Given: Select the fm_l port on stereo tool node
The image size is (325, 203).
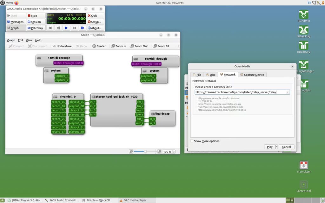Looking at the screenshot, I should click(140, 102).
